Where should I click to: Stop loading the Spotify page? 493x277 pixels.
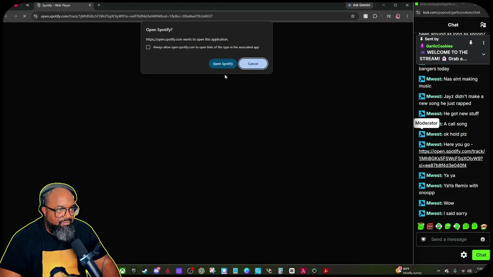[25, 16]
